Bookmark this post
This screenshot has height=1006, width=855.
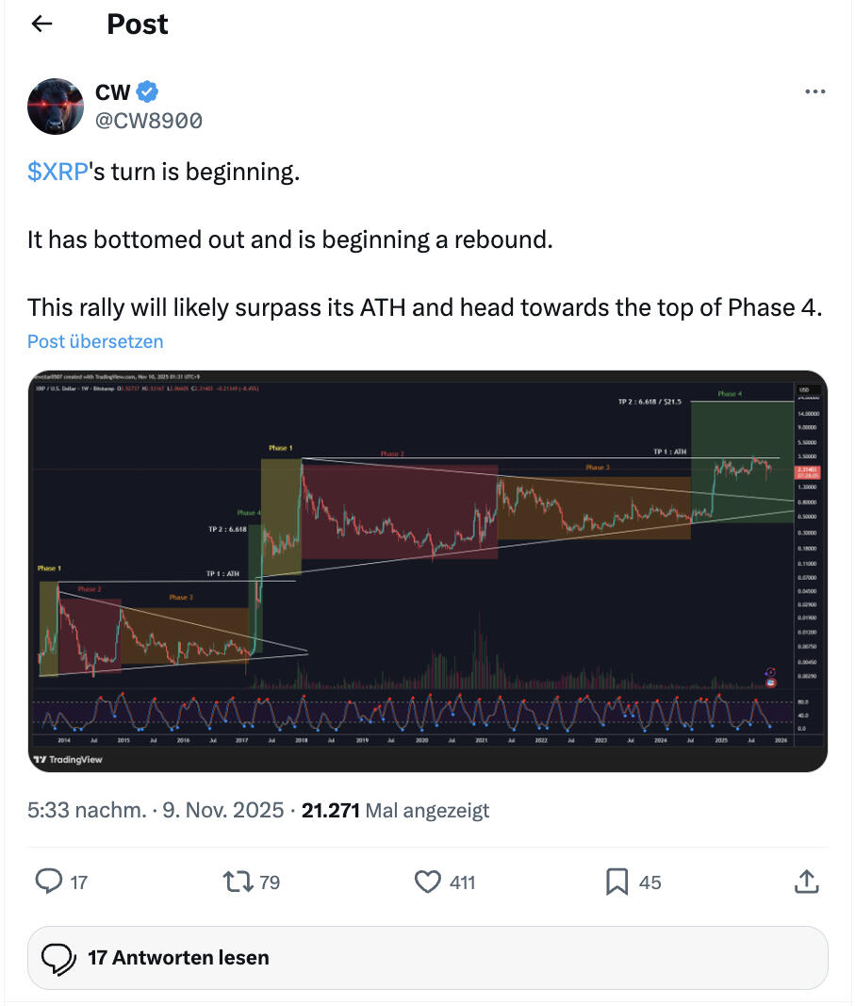[617, 882]
